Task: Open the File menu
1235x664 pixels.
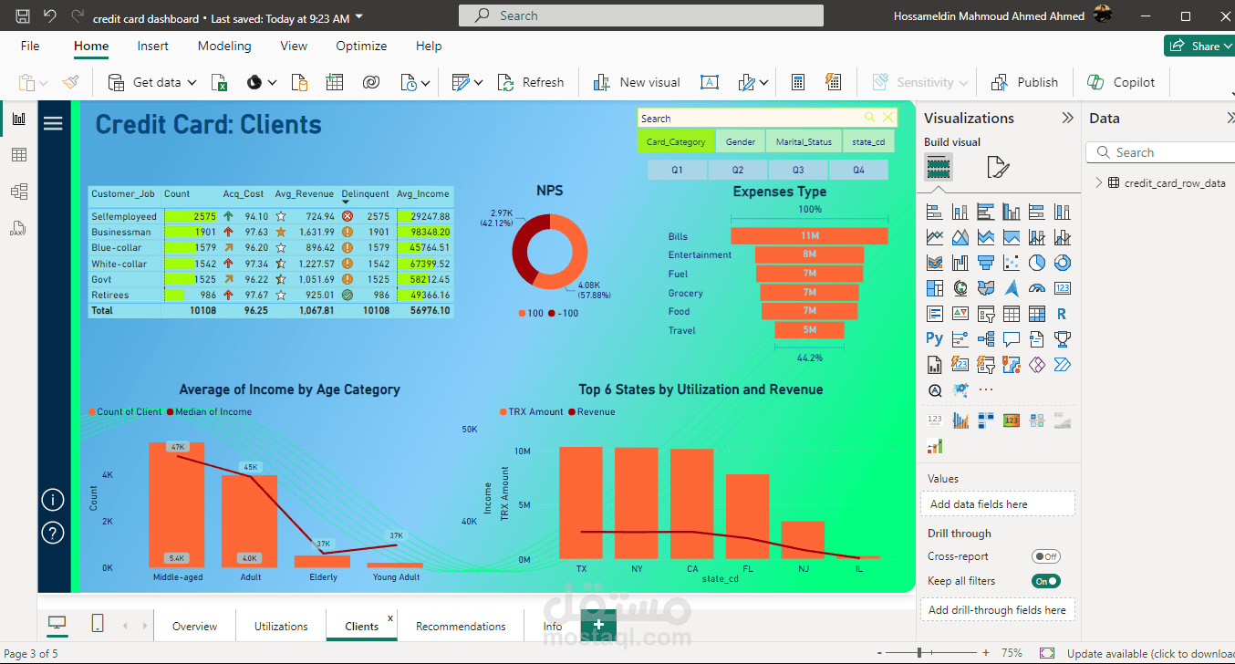Action: pos(30,46)
